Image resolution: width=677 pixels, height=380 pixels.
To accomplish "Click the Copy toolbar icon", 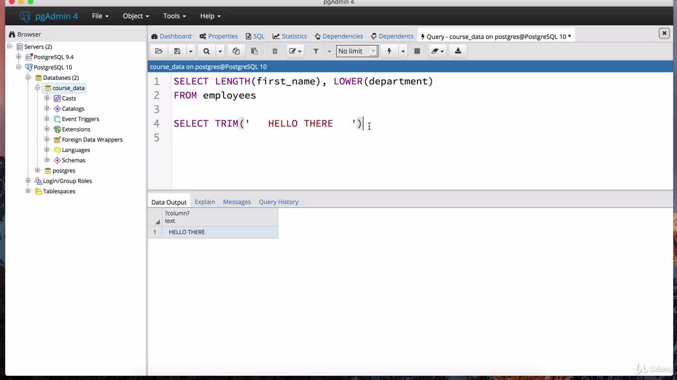I will tap(236, 51).
